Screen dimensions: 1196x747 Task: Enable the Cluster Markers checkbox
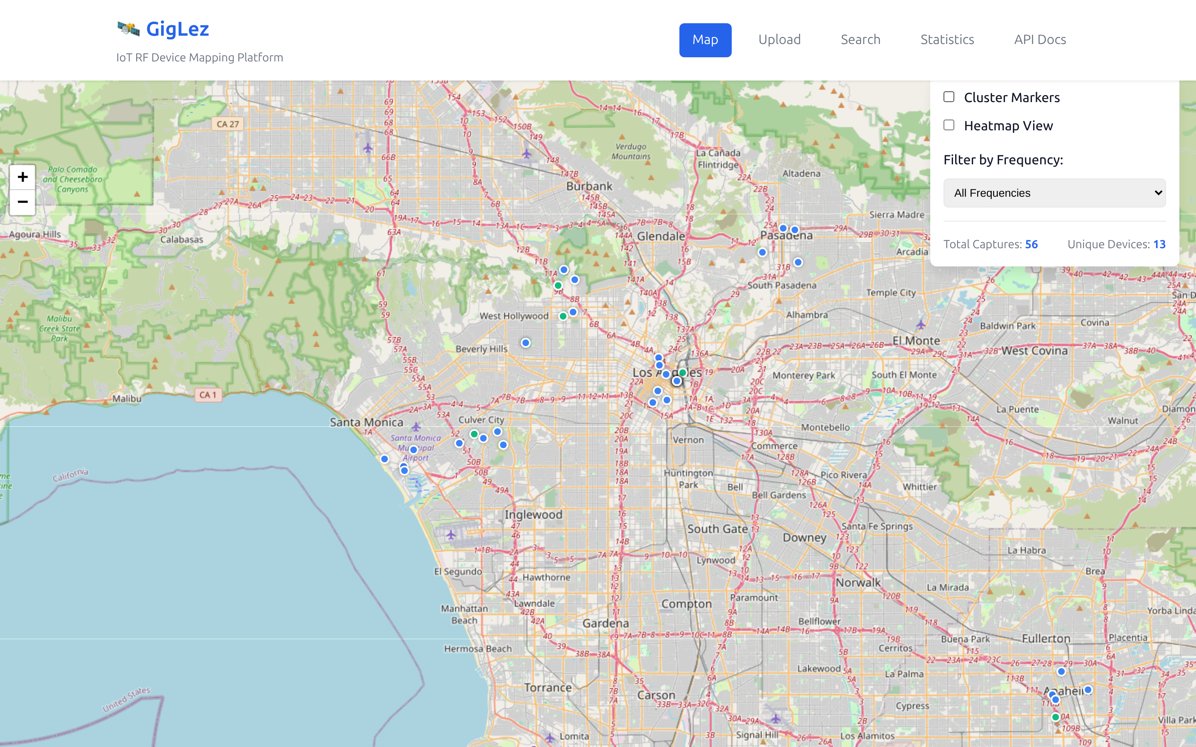[x=949, y=97]
